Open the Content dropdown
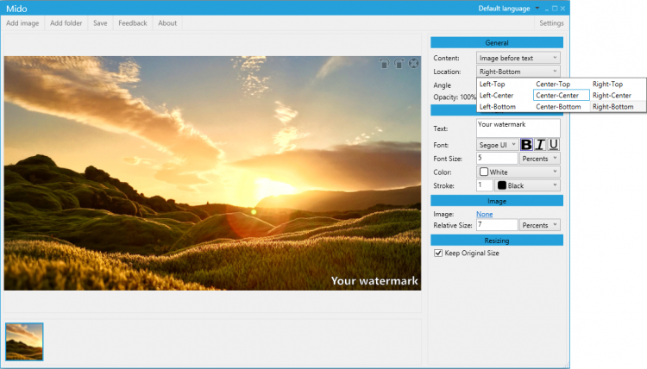The height and width of the screenshot is (369, 647). click(518, 58)
